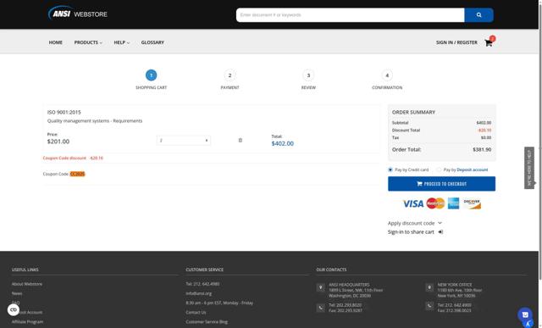This screenshot has width=542, height=328.
Task: Click the Quality management systems - Requirements text
Action: click(95, 120)
